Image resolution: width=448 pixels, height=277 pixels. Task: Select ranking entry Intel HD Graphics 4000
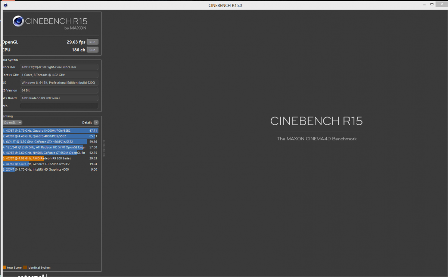click(x=50, y=169)
